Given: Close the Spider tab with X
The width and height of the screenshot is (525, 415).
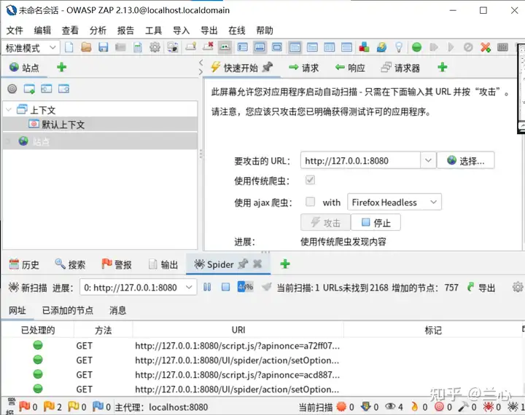Looking at the screenshot, I should [257, 264].
